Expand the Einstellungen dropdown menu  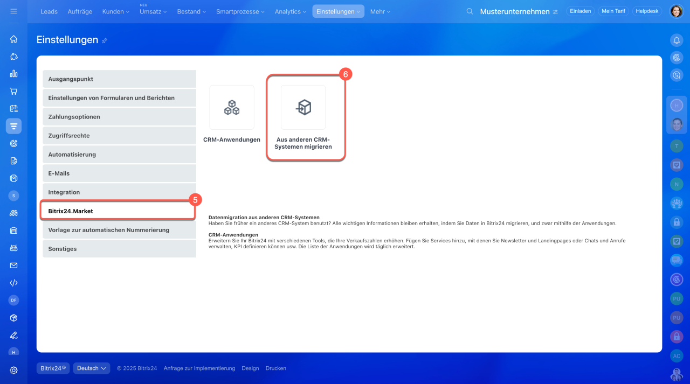click(x=339, y=11)
